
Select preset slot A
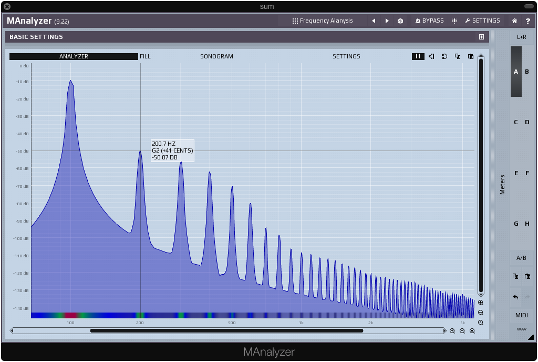pos(516,72)
